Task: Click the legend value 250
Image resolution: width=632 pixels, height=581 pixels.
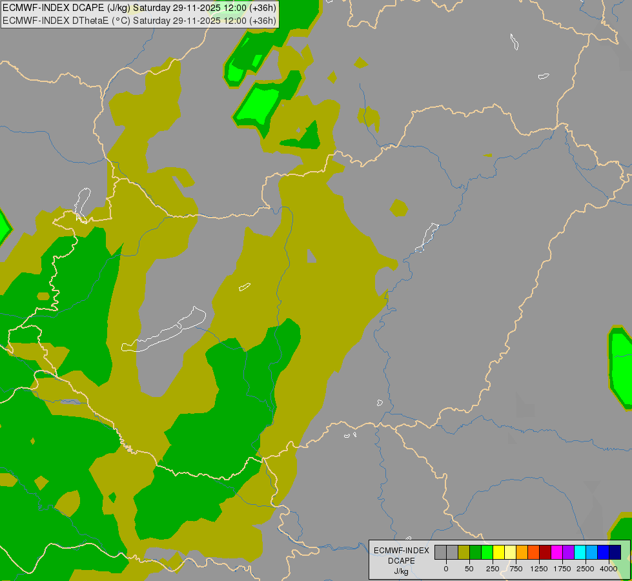Action: pos(493,569)
